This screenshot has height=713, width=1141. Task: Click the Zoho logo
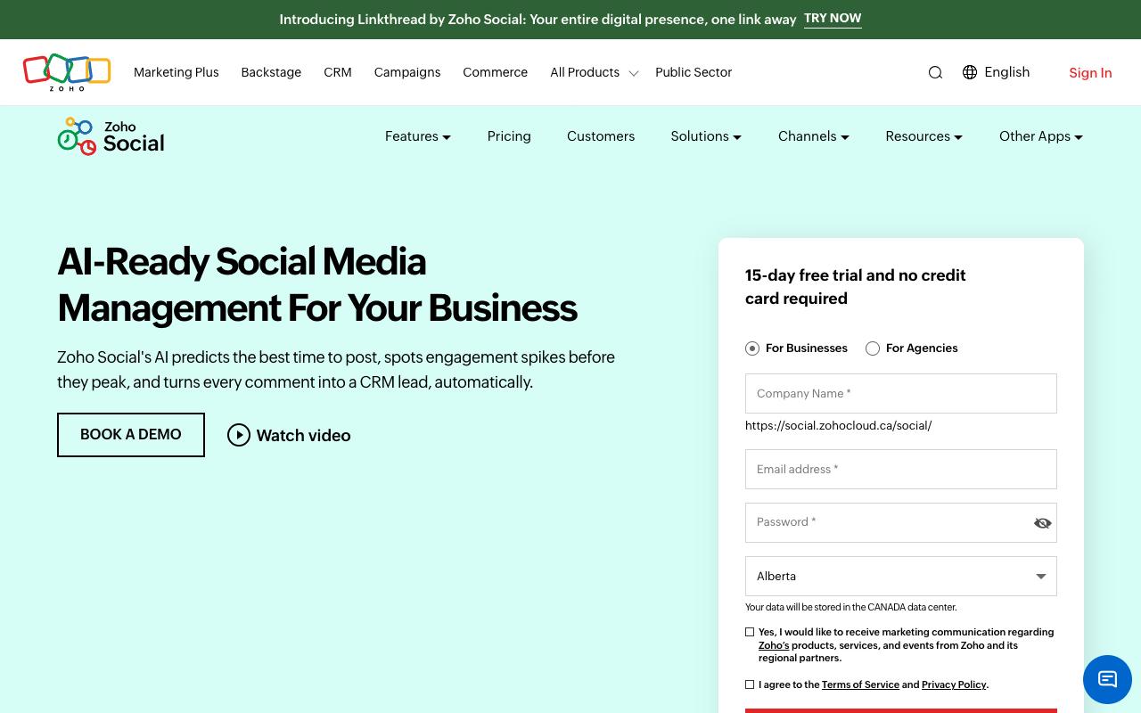[x=67, y=72]
